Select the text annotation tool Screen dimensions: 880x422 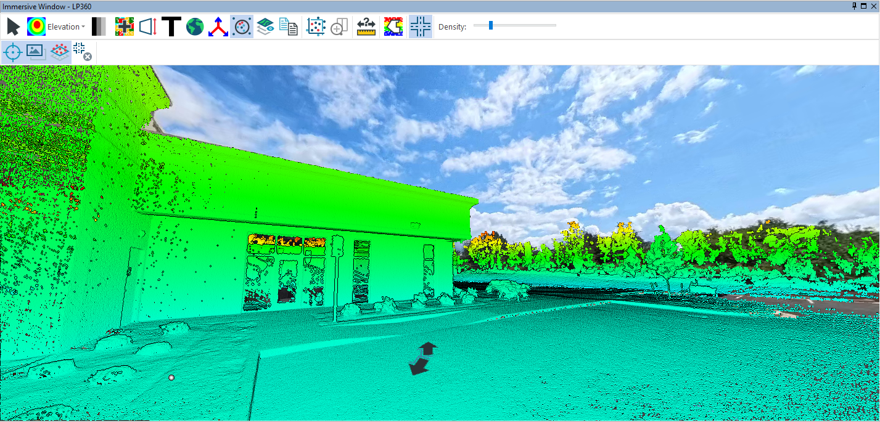coord(171,26)
